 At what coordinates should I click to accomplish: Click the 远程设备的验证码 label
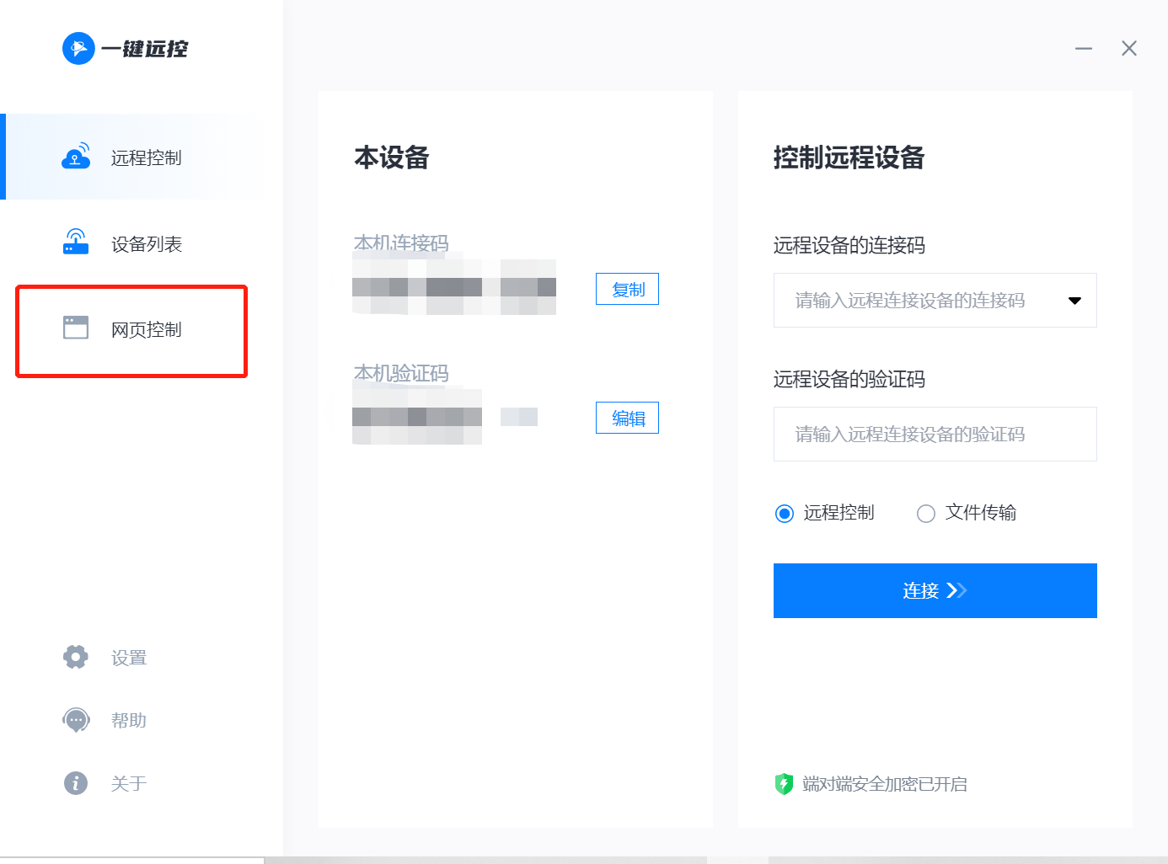[849, 379]
